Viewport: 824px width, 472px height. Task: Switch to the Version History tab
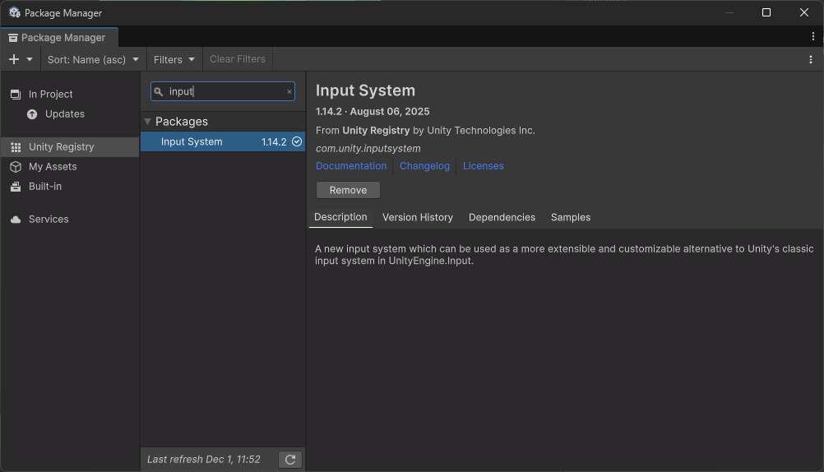coord(417,218)
